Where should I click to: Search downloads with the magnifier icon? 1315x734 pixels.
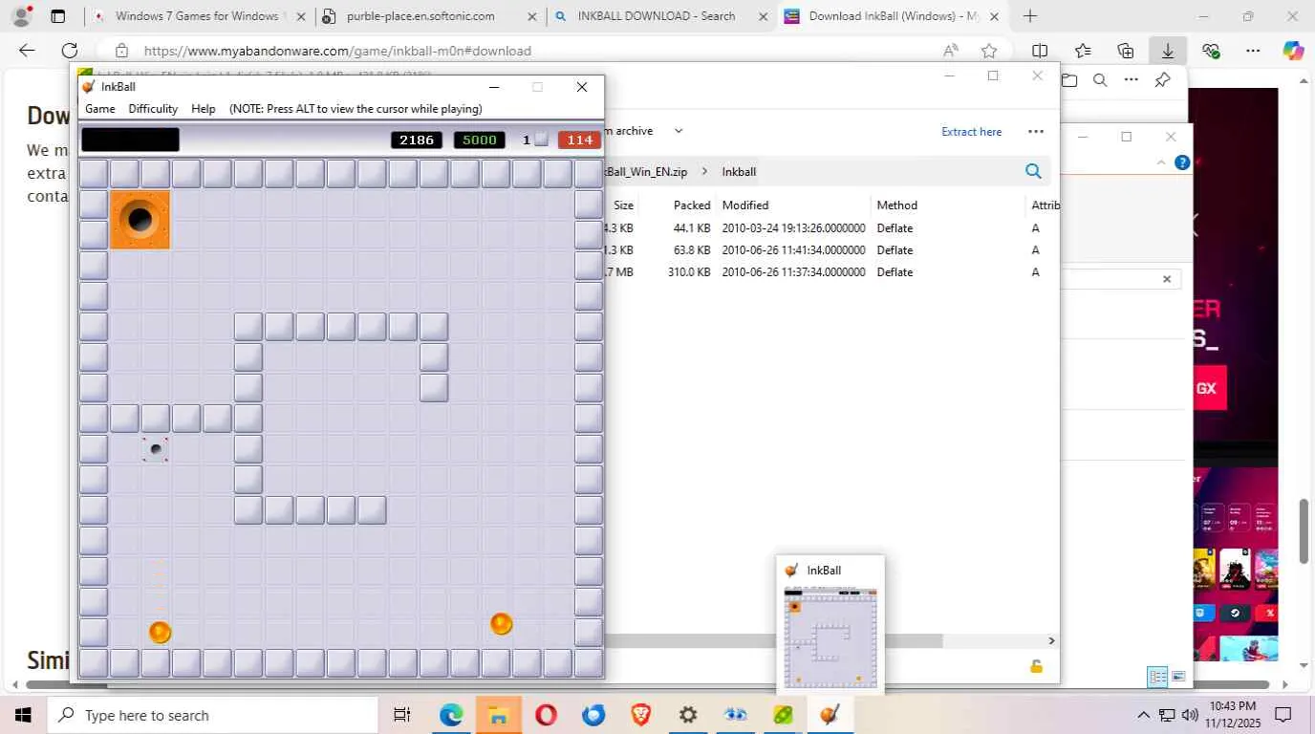coord(1100,80)
